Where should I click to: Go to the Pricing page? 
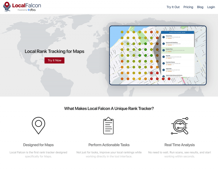click(188, 7)
